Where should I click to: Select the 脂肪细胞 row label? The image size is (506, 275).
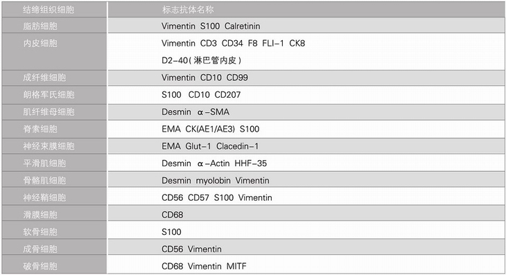[x=54, y=26]
